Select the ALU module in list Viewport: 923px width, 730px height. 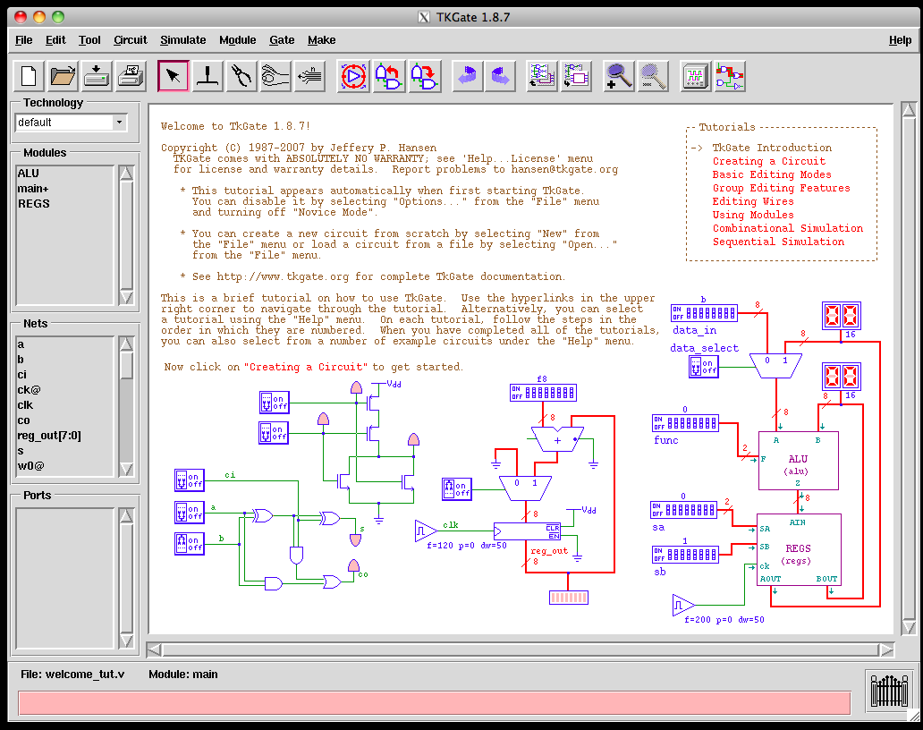(x=64, y=173)
